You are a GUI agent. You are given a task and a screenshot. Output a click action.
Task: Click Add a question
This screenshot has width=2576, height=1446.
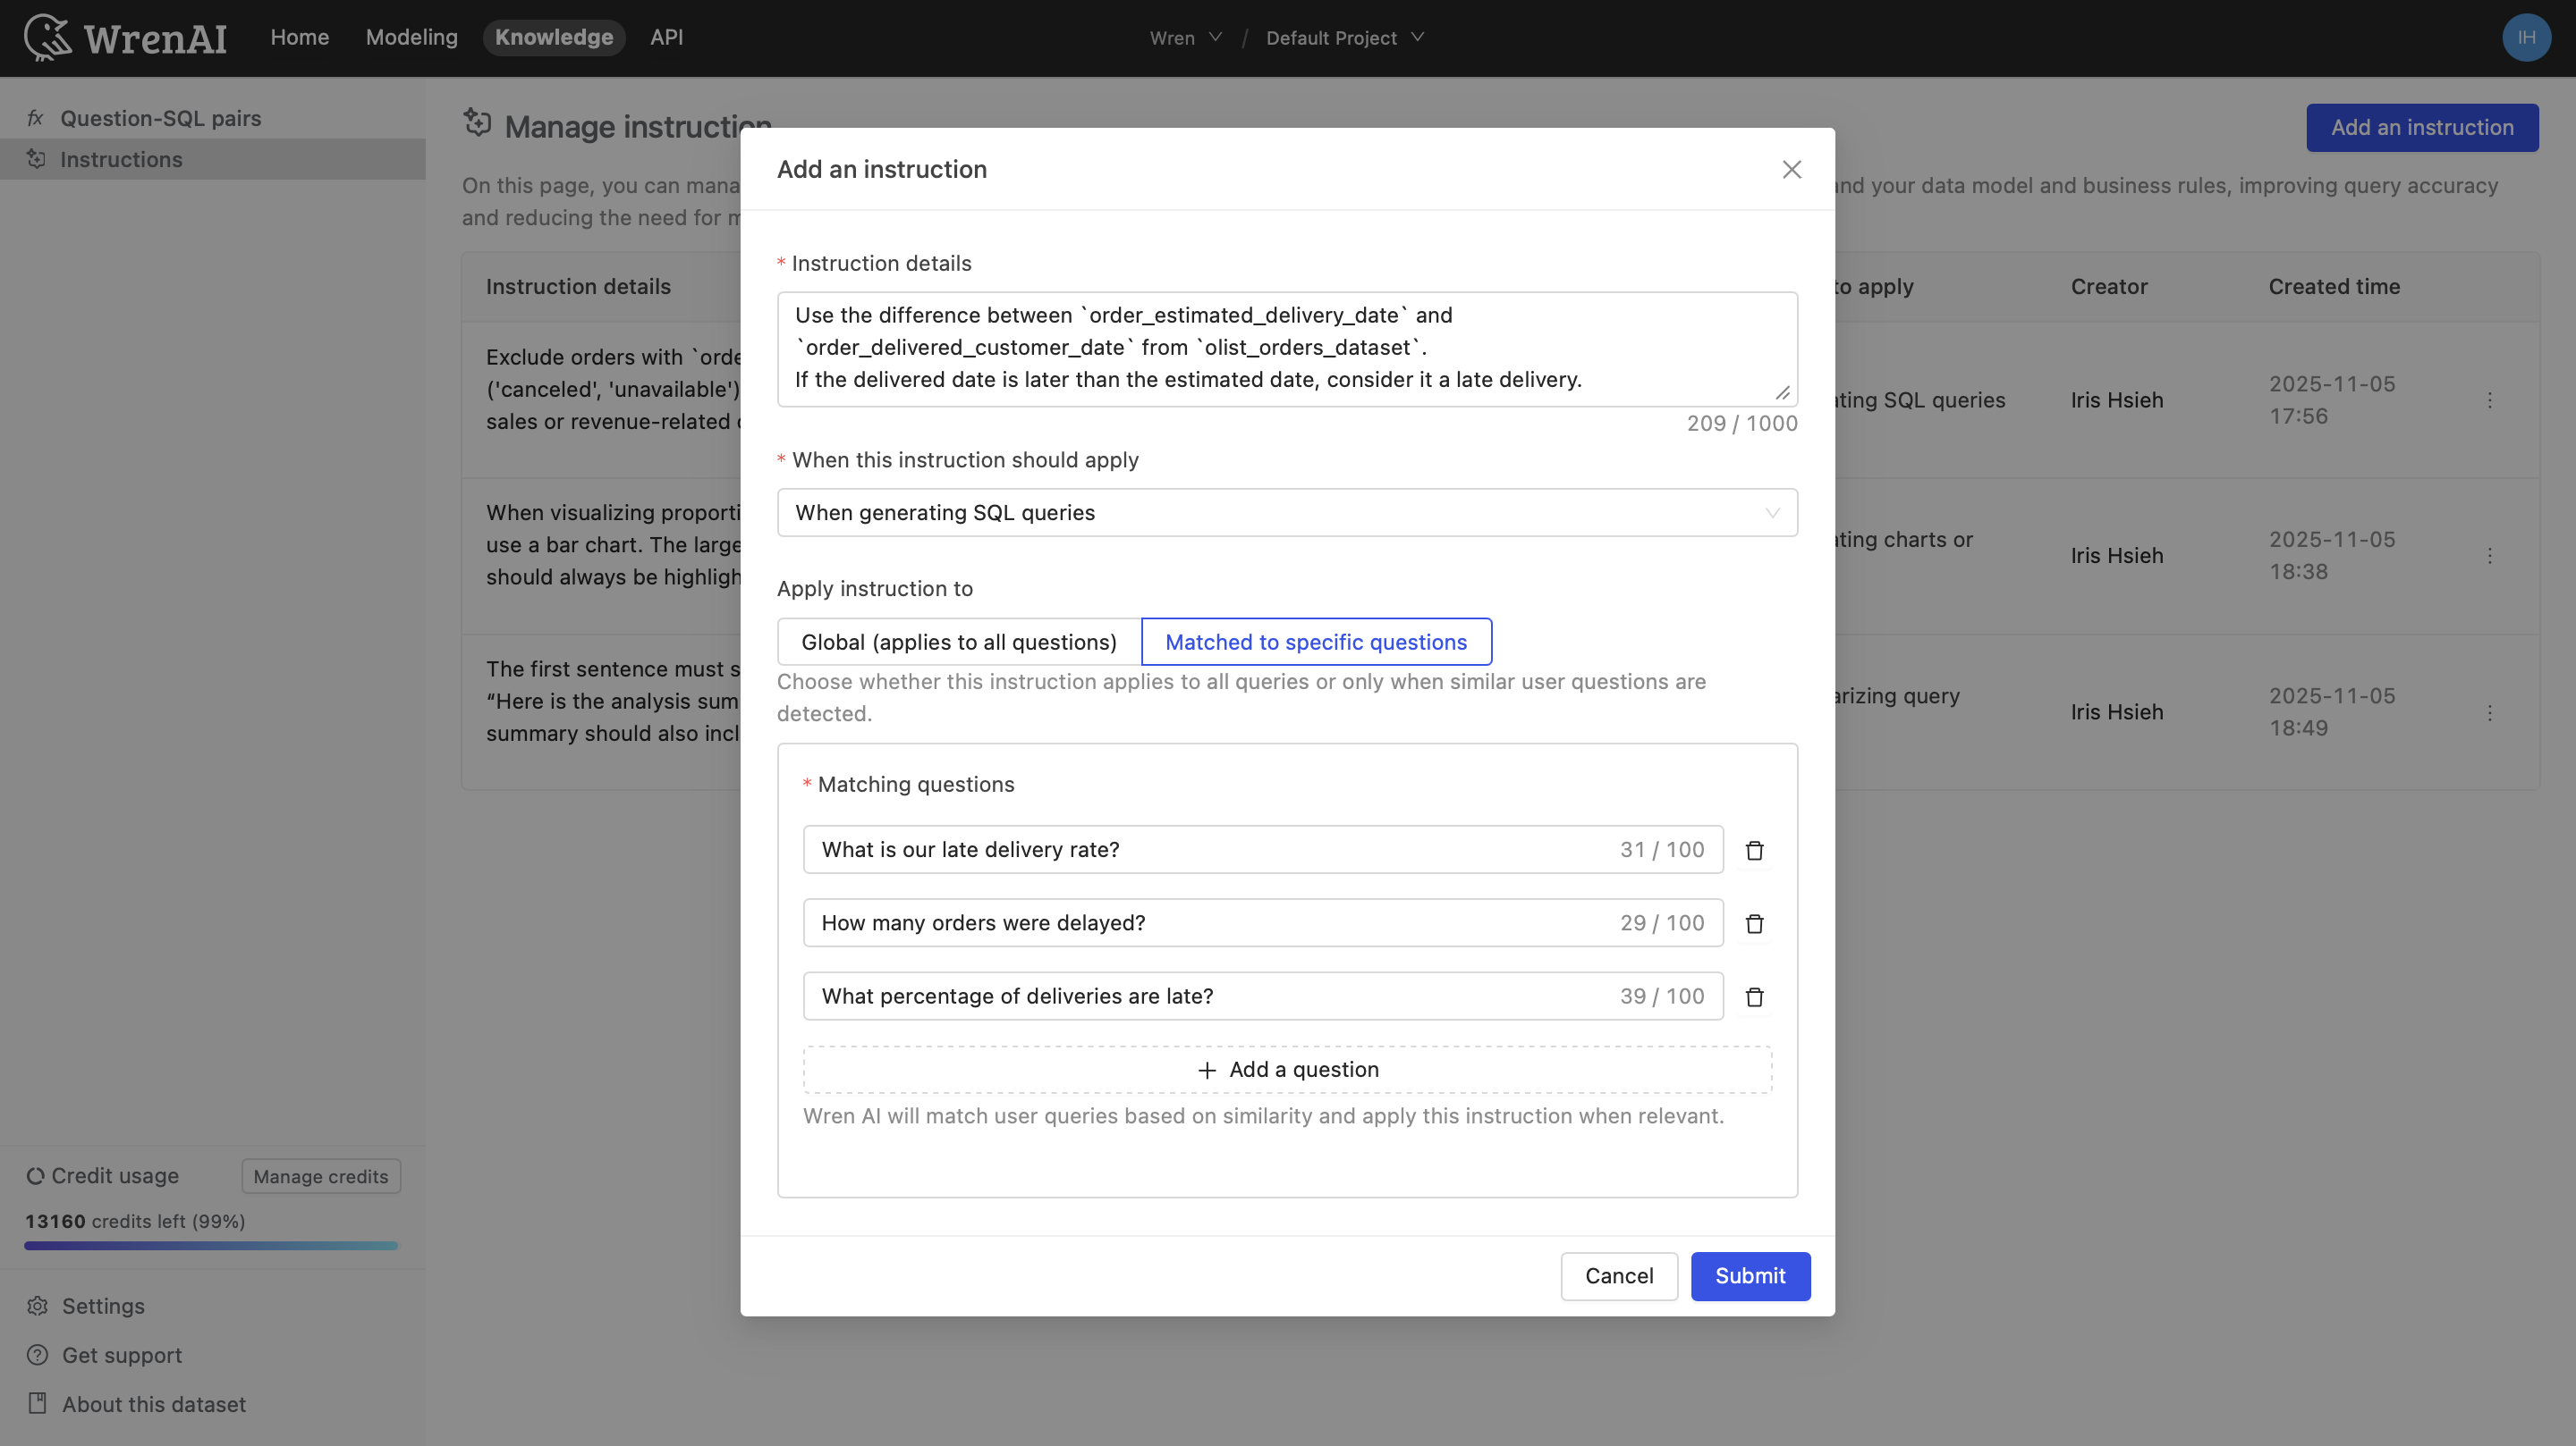[x=1287, y=1069]
